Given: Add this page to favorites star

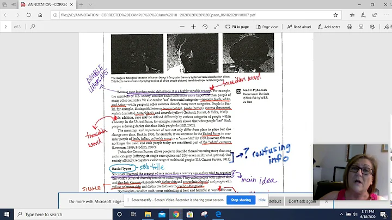Looking at the screenshot, I should pos(335,15).
